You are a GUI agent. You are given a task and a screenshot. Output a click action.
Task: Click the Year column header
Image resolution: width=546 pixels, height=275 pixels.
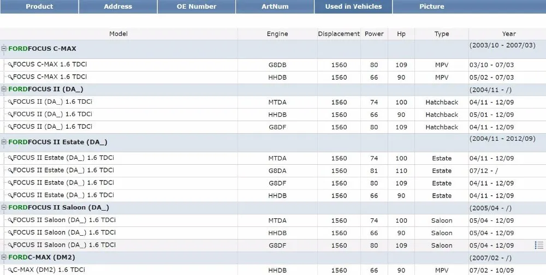tap(509, 34)
